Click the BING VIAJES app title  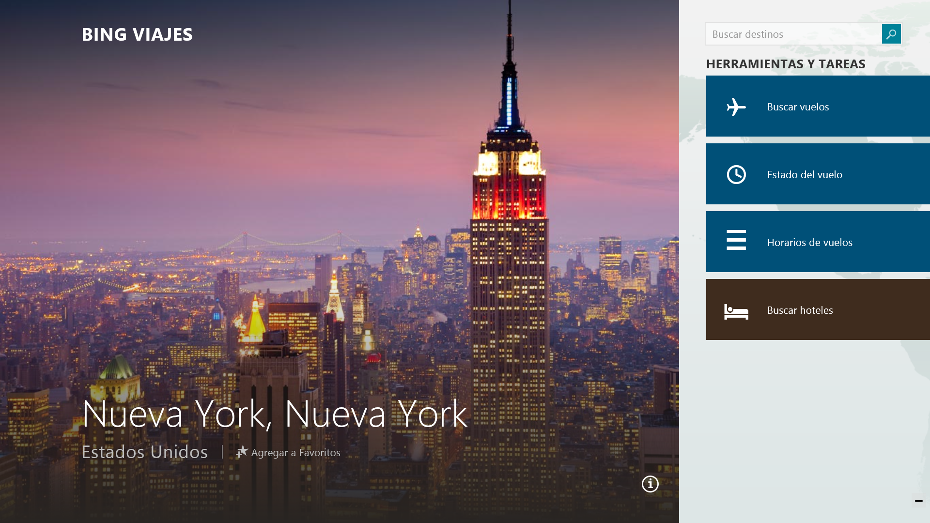pos(137,34)
